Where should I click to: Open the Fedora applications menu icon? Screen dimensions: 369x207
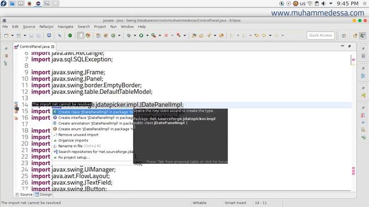pos(3,3)
